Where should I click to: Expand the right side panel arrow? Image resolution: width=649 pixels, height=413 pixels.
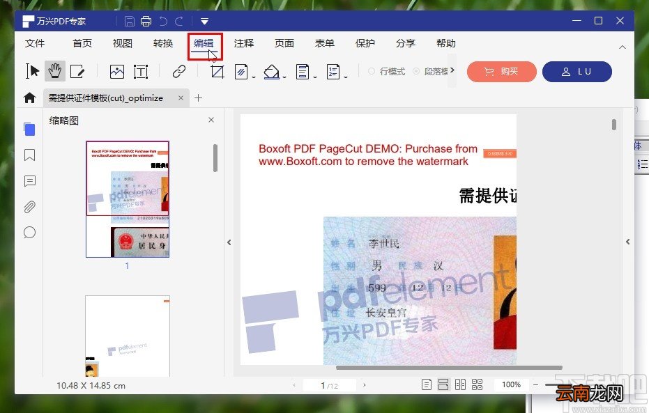pos(628,242)
